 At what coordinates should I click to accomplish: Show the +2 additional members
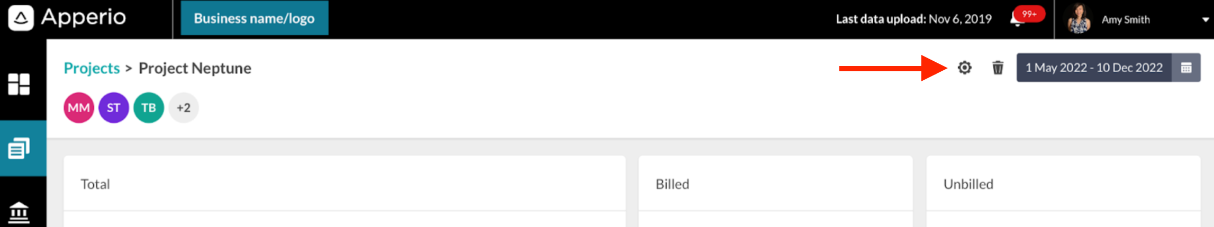pos(184,108)
